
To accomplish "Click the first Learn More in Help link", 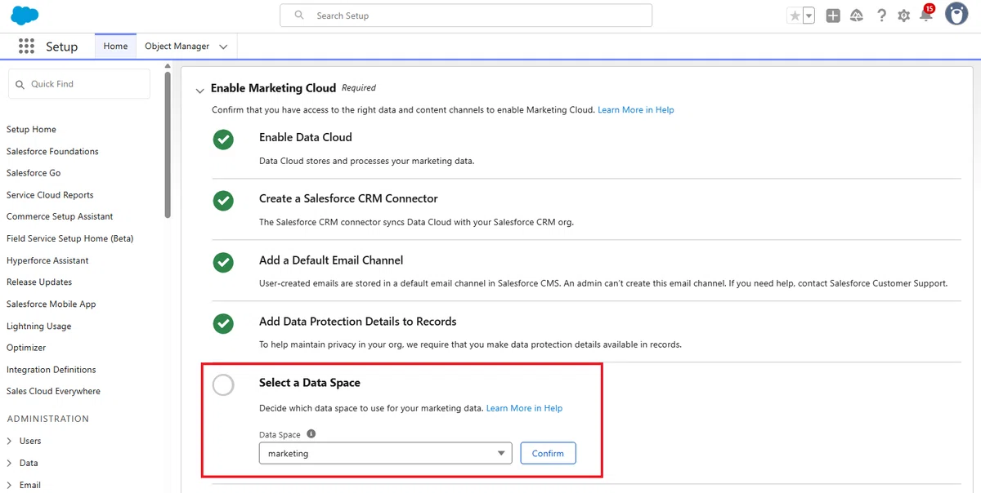I will (636, 109).
